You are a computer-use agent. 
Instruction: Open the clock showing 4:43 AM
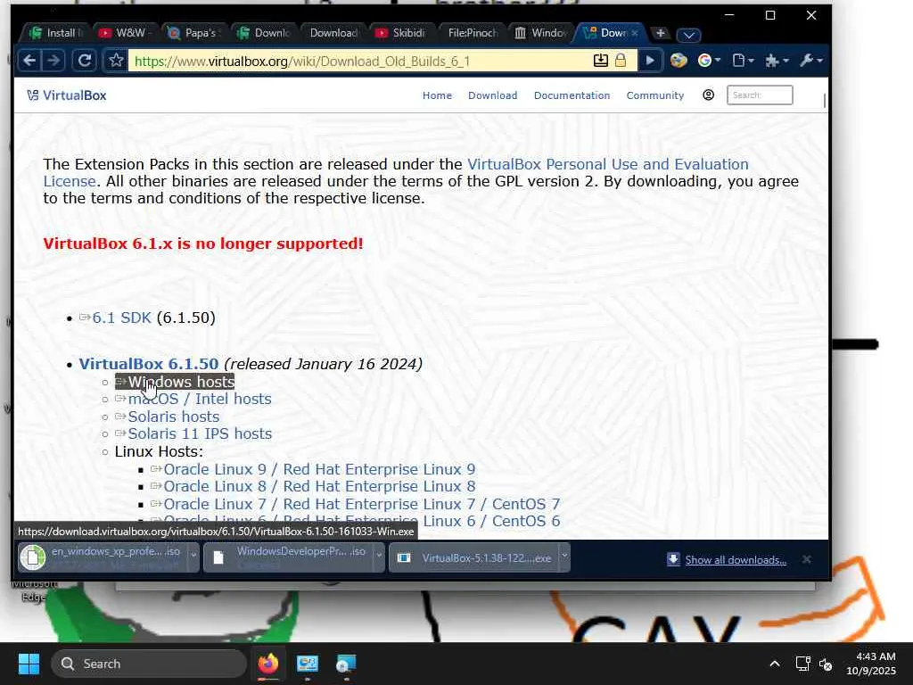tap(871, 664)
